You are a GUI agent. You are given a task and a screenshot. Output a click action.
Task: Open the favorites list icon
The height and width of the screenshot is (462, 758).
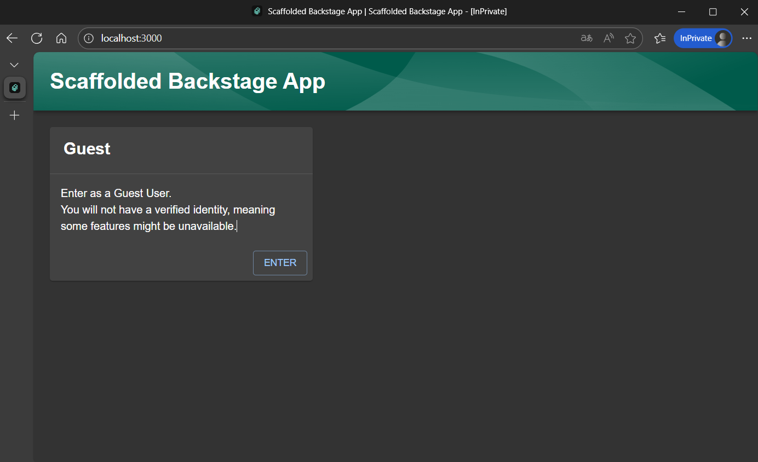coord(660,38)
